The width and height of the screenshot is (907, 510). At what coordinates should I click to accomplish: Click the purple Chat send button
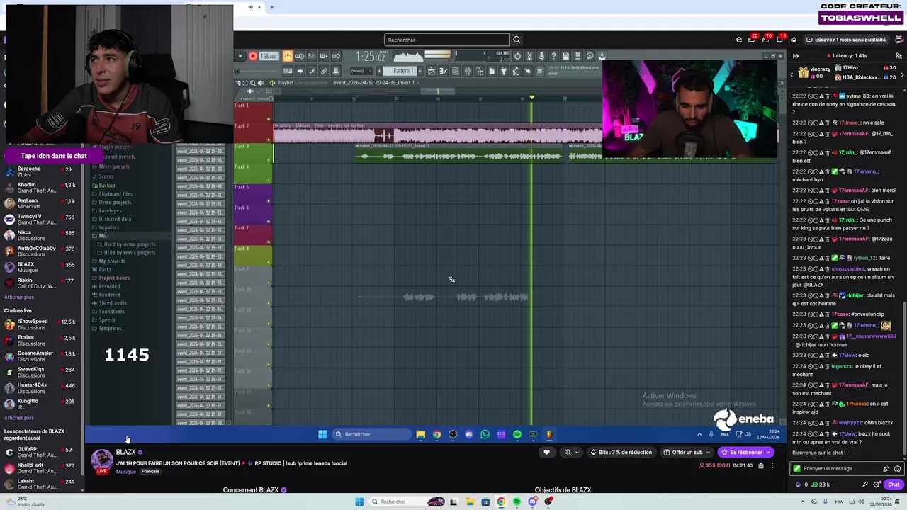pos(893,484)
